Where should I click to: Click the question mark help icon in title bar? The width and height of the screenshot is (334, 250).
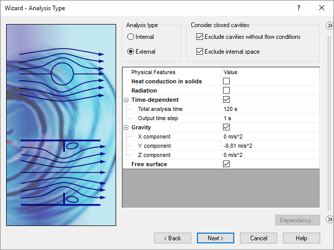299,8
